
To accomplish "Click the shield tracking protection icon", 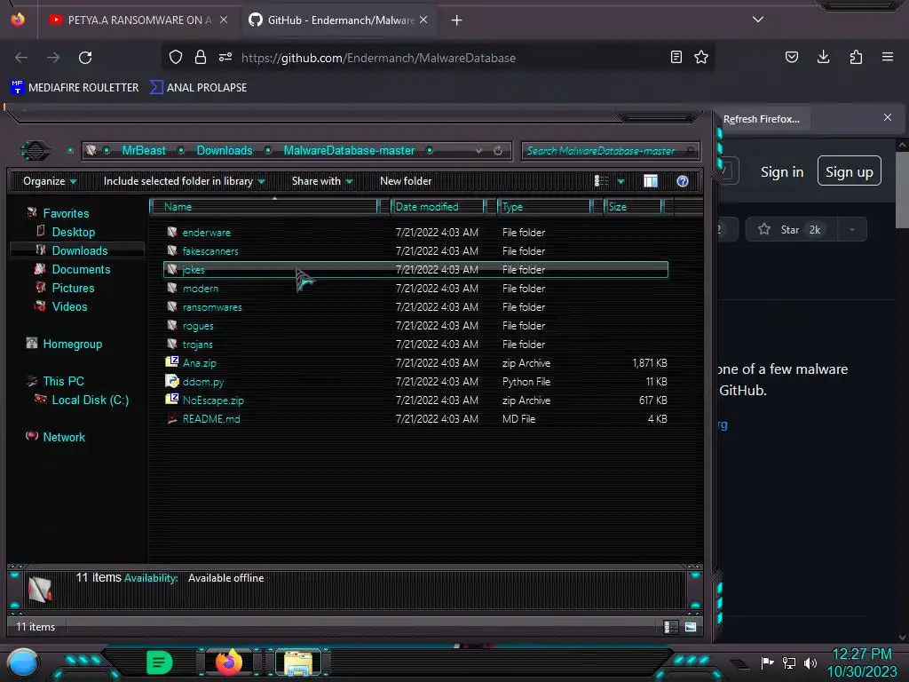I will click(x=176, y=57).
